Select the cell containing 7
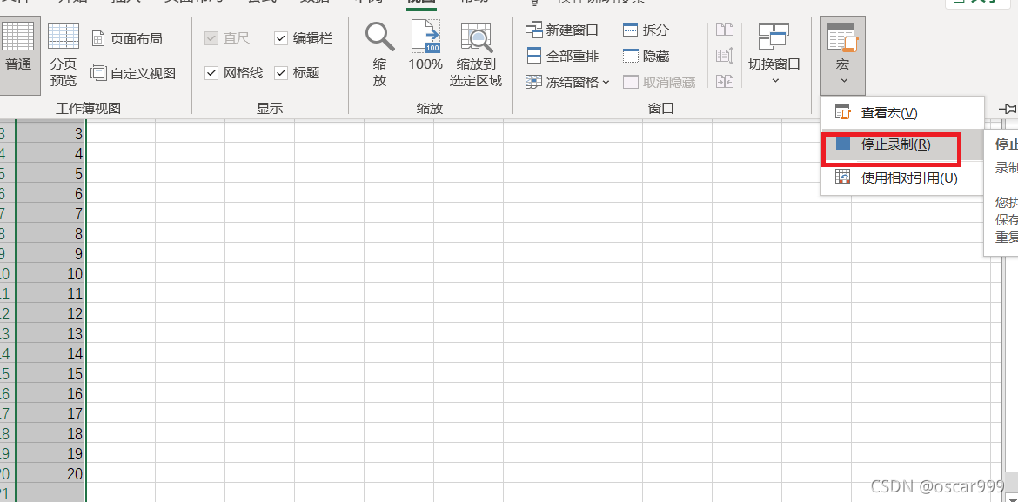This screenshot has width=1018, height=502. pos(51,214)
